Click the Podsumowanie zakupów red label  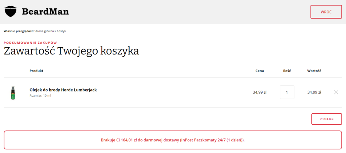[30, 43]
